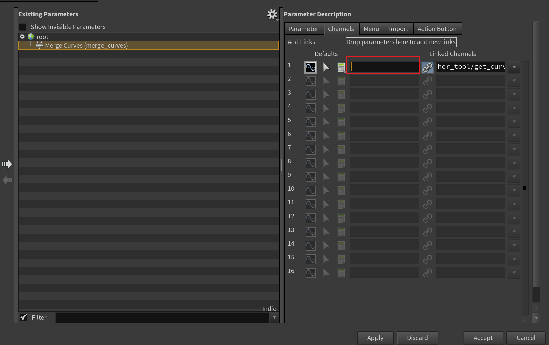
Task: Click row 14 calculator icon
Action: click(x=341, y=246)
